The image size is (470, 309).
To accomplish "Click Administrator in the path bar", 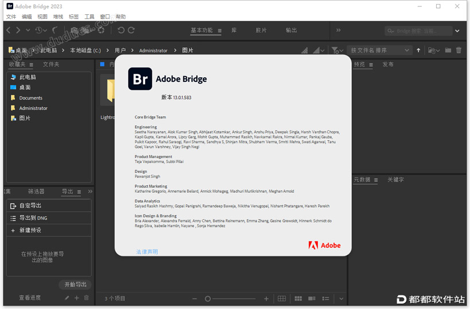I will coord(153,50).
